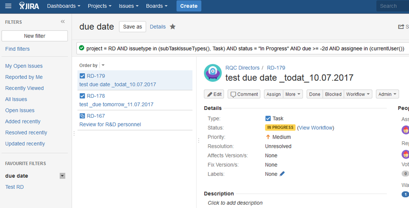Select the Updated recently filter
This screenshot has width=409, height=208.
(x=25, y=144)
